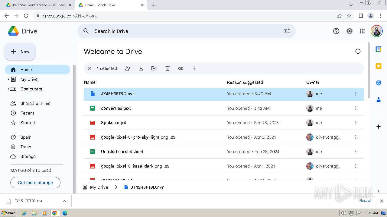
Task: Open the downloaded file options chevron
Action: 64,201
